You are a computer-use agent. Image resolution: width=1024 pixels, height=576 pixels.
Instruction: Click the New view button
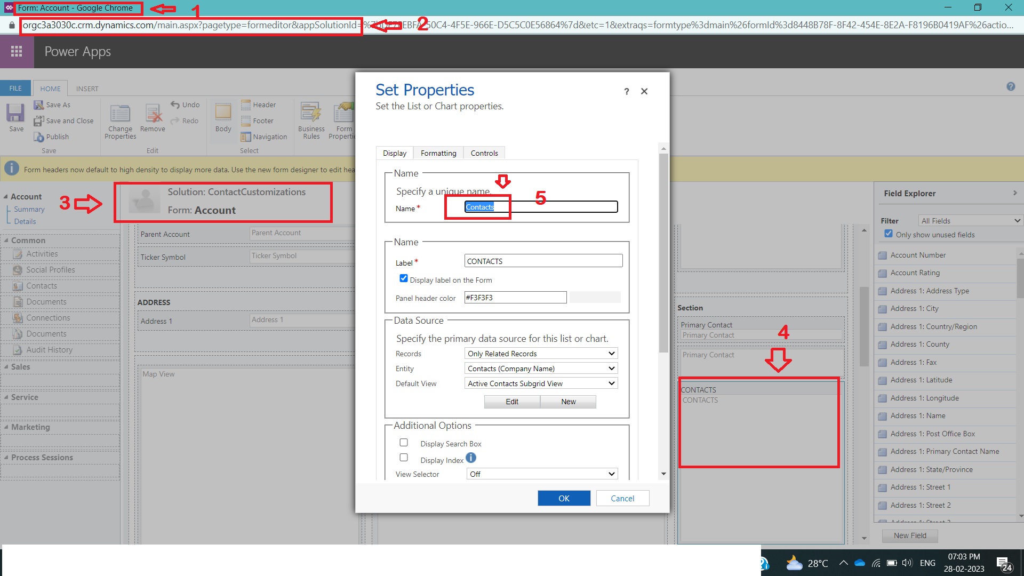[569, 402]
